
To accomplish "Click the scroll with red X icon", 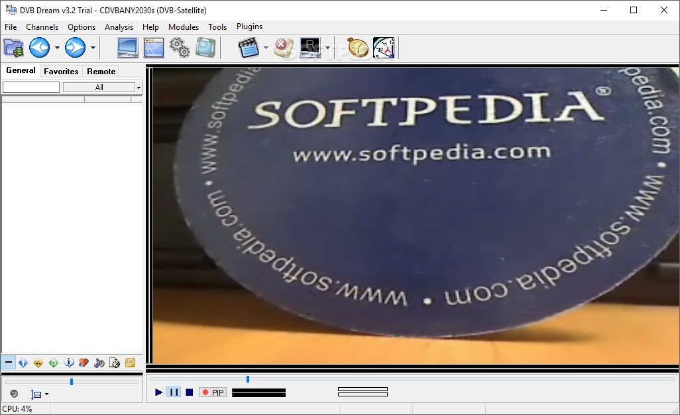I will (284, 48).
